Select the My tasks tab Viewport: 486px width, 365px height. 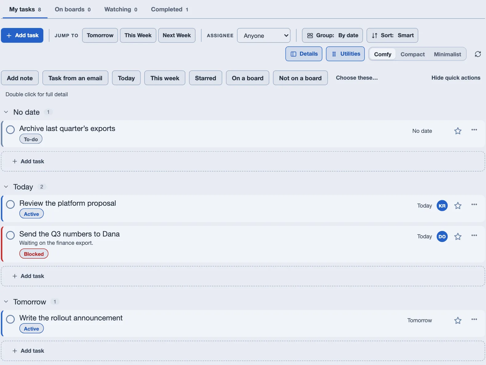[25, 9]
